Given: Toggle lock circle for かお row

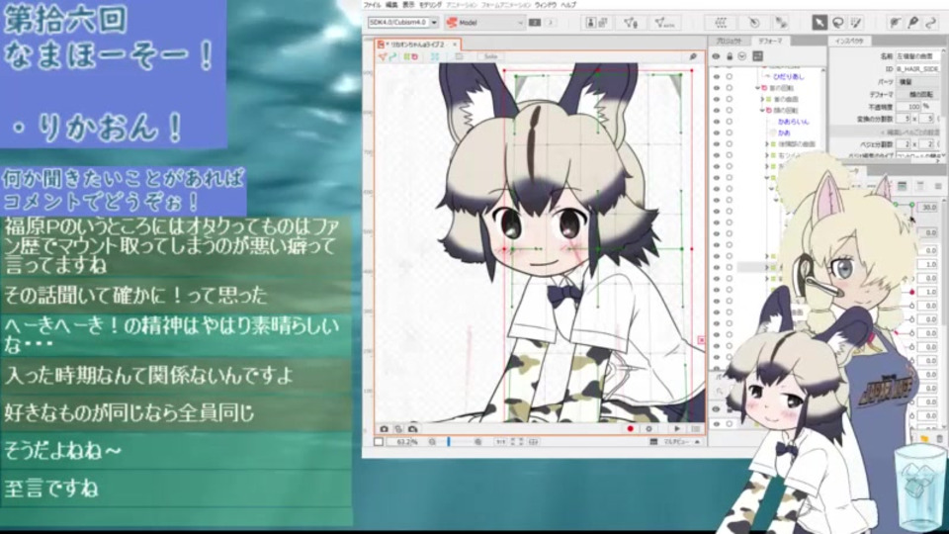Looking at the screenshot, I should tap(730, 133).
